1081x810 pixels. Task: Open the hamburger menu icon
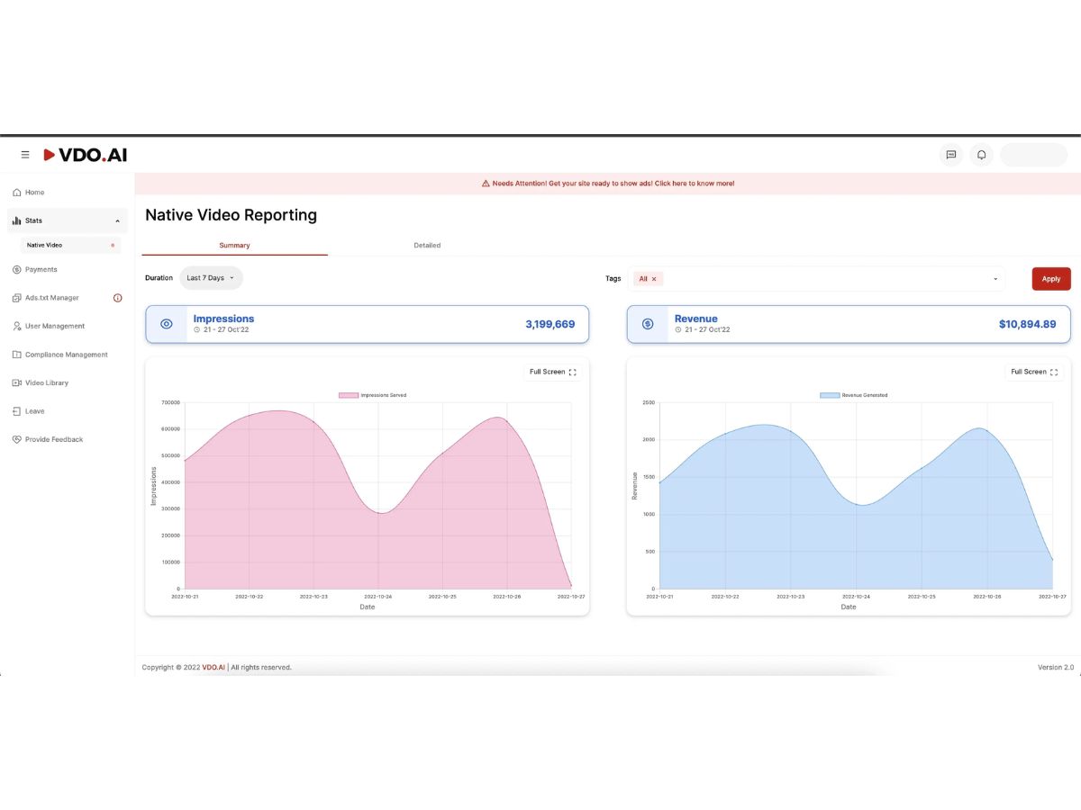pyautogui.click(x=25, y=155)
